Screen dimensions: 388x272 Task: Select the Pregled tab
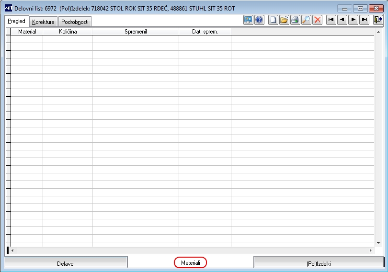click(x=17, y=21)
